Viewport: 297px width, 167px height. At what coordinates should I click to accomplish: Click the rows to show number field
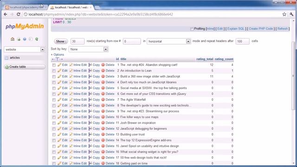coord(77,41)
